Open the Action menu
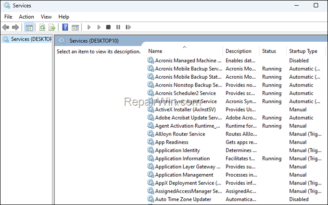The height and width of the screenshot is (205, 328). [x=26, y=17]
